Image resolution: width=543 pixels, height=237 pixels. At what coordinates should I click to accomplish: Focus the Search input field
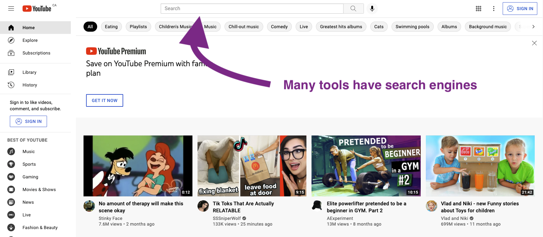point(252,9)
